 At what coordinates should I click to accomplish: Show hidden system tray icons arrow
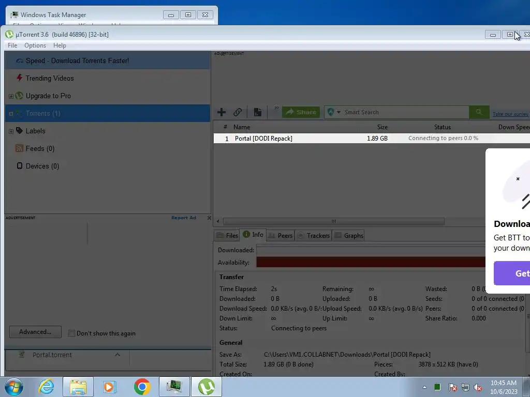point(424,387)
